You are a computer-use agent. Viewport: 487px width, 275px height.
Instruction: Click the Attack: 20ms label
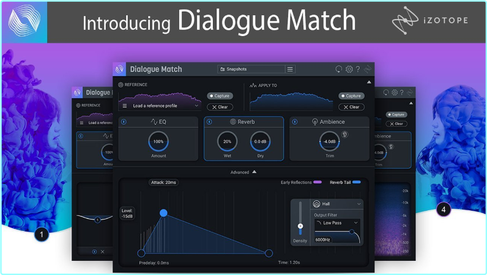pyautogui.click(x=163, y=183)
